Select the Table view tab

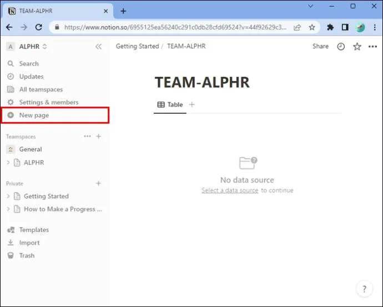170,104
